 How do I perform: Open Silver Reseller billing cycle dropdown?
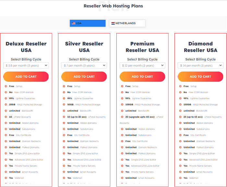pos(84,65)
